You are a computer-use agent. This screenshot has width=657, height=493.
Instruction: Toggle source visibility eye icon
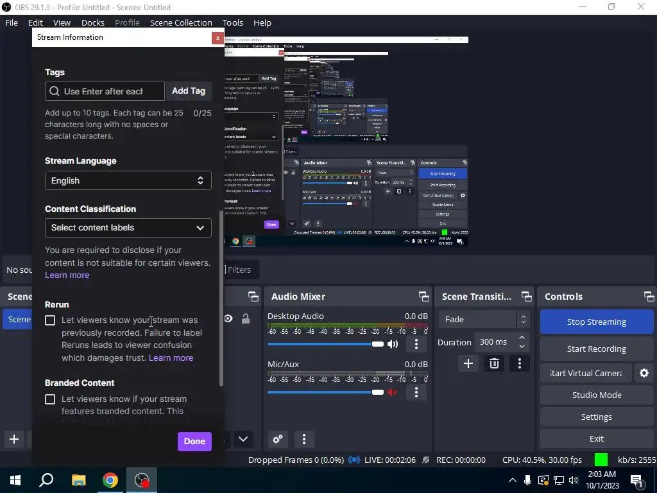coord(228,319)
